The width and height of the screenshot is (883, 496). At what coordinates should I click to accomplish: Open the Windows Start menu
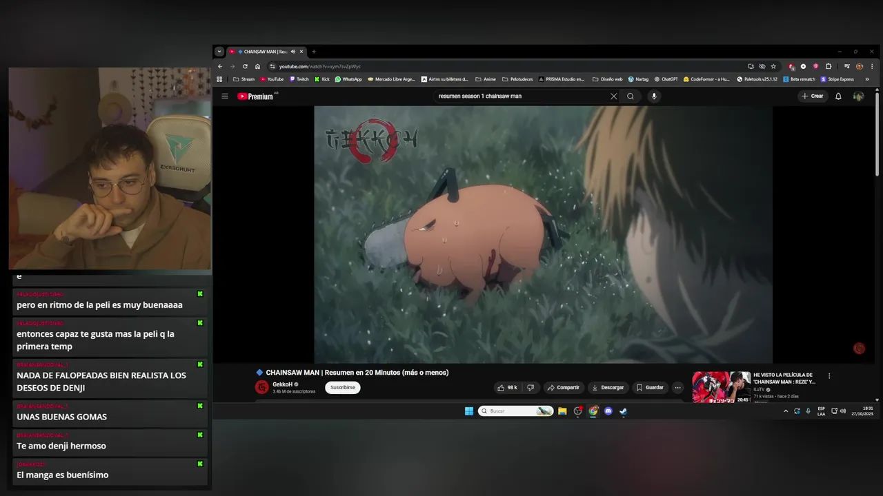click(469, 411)
